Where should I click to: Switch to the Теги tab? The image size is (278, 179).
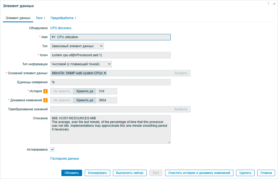point(39,18)
